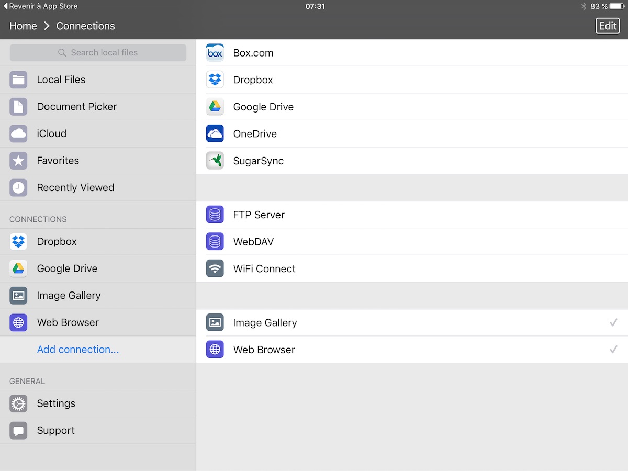The width and height of the screenshot is (628, 471).
Task: Choose the SugarSync hummingbird icon
Action: click(215, 161)
